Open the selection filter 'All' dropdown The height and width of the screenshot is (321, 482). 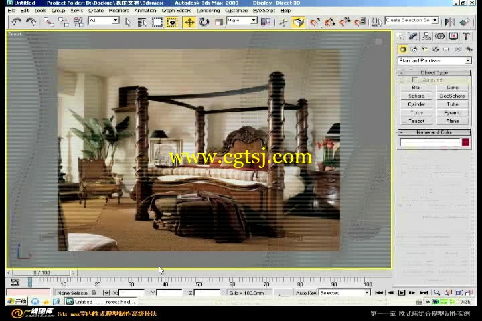pos(104,21)
